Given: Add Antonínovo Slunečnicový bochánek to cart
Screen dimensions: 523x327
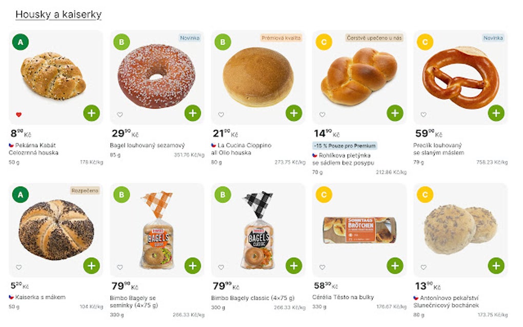Looking at the screenshot, I should [x=496, y=265].
